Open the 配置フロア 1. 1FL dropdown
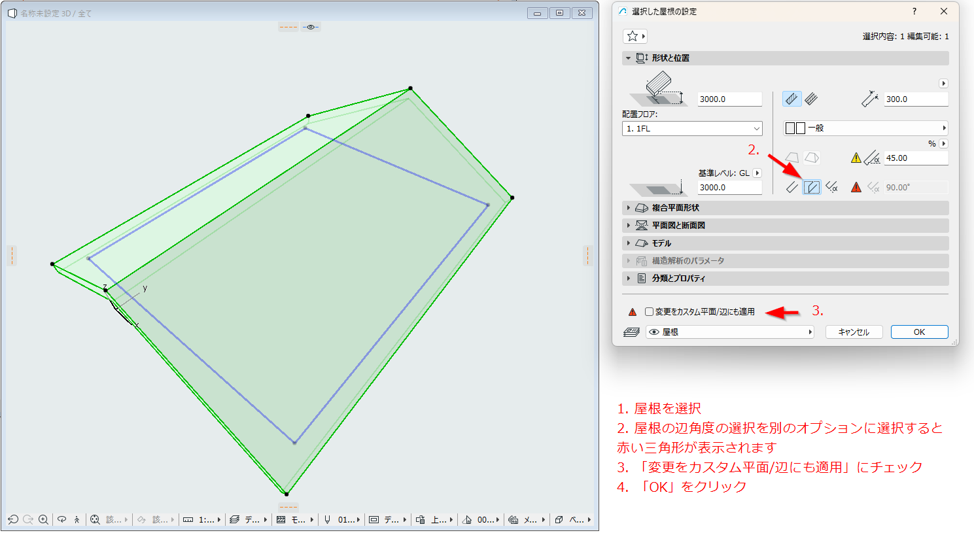The height and width of the screenshot is (535, 974). pos(692,129)
